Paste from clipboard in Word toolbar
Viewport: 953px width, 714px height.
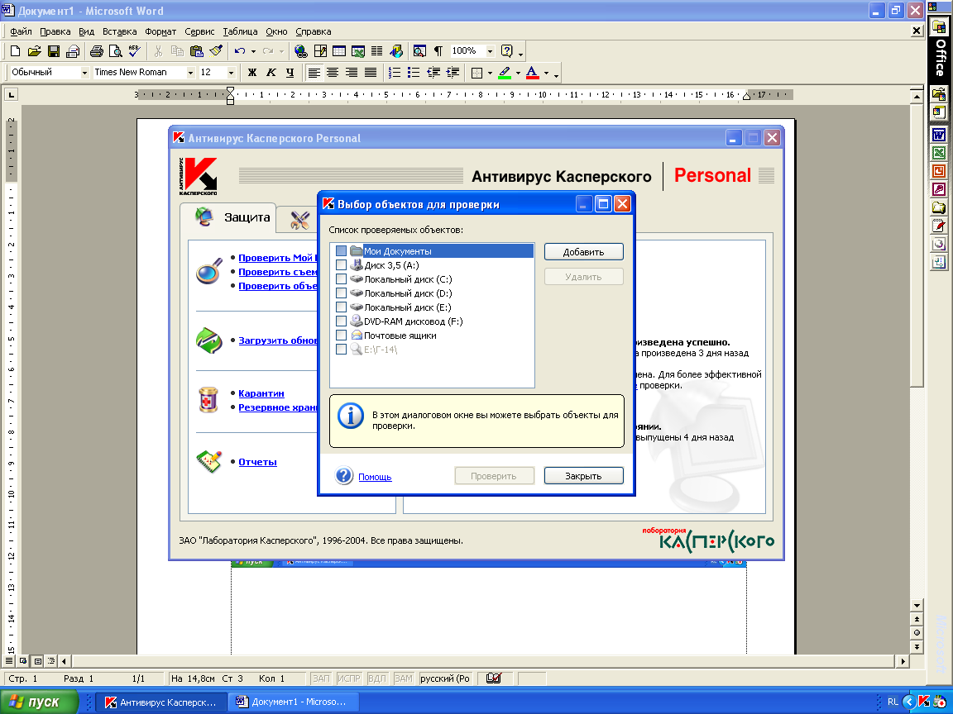pyautogui.click(x=196, y=51)
